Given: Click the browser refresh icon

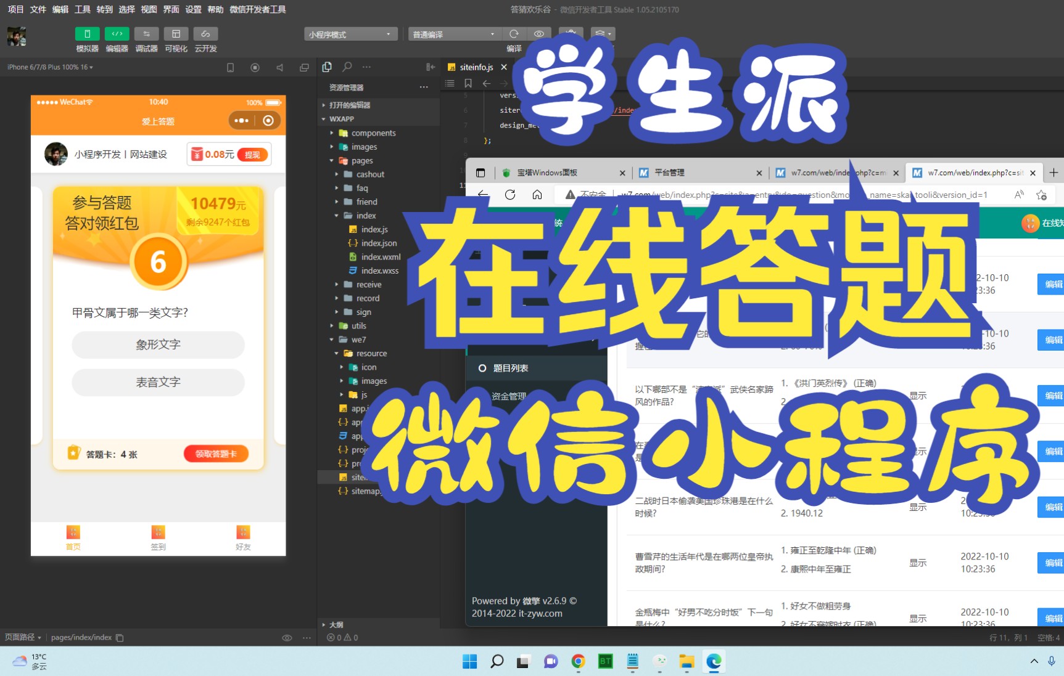Looking at the screenshot, I should tap(510, 195).
